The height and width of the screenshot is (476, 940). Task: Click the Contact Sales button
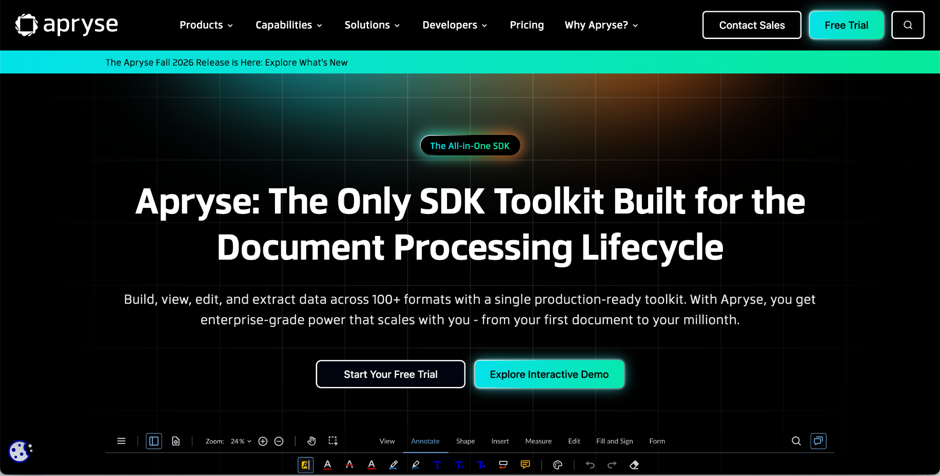click(752, 25)
